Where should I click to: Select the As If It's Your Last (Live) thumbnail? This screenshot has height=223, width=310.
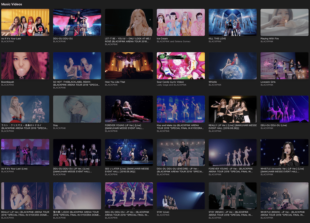25,153
